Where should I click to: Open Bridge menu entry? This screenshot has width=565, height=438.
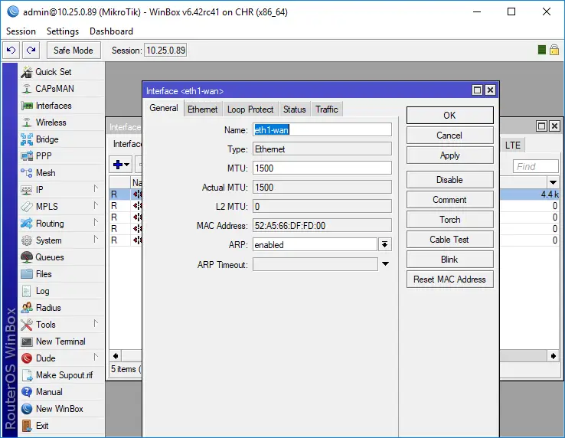pos(61,139)
